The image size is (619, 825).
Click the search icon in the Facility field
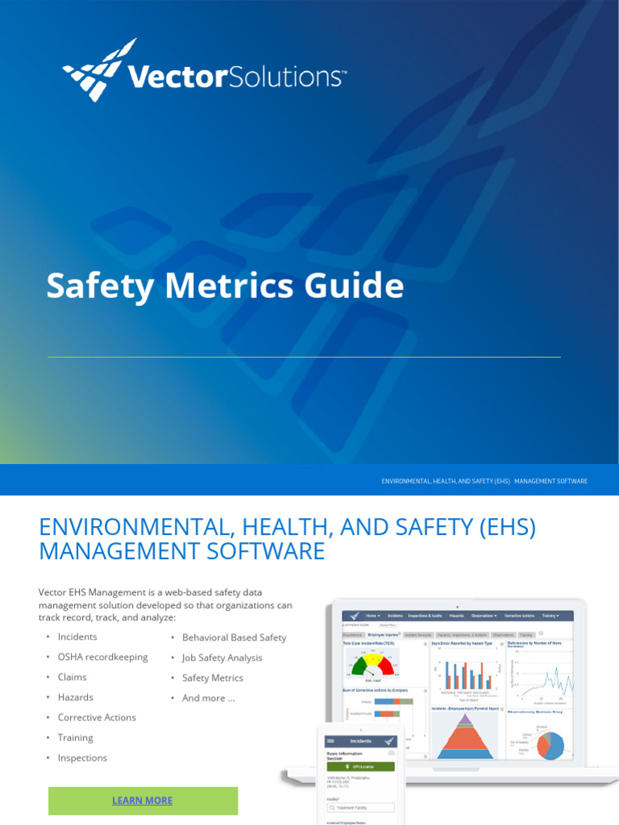pyautogui.click(x=332, y=807)
